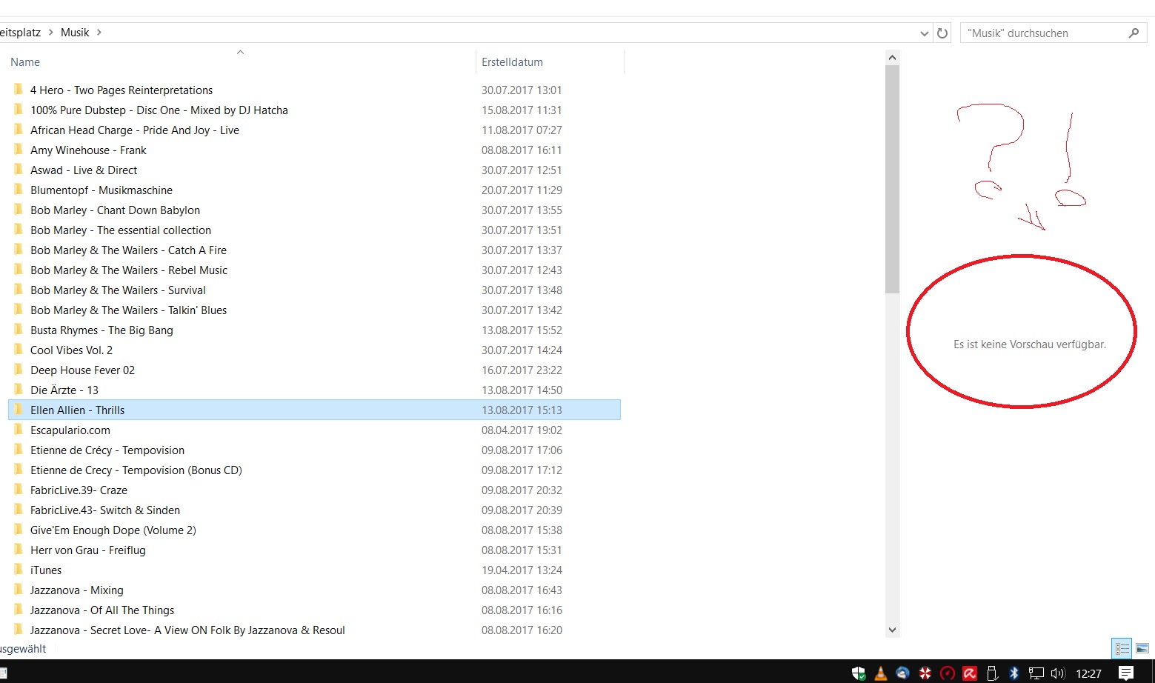The image size is (1155, 683).
Task: Click the date 13.08.2017 15:52
Action: click(522, 330)
